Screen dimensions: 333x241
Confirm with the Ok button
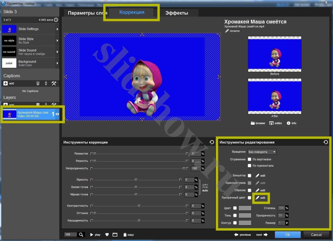[288, 235]
